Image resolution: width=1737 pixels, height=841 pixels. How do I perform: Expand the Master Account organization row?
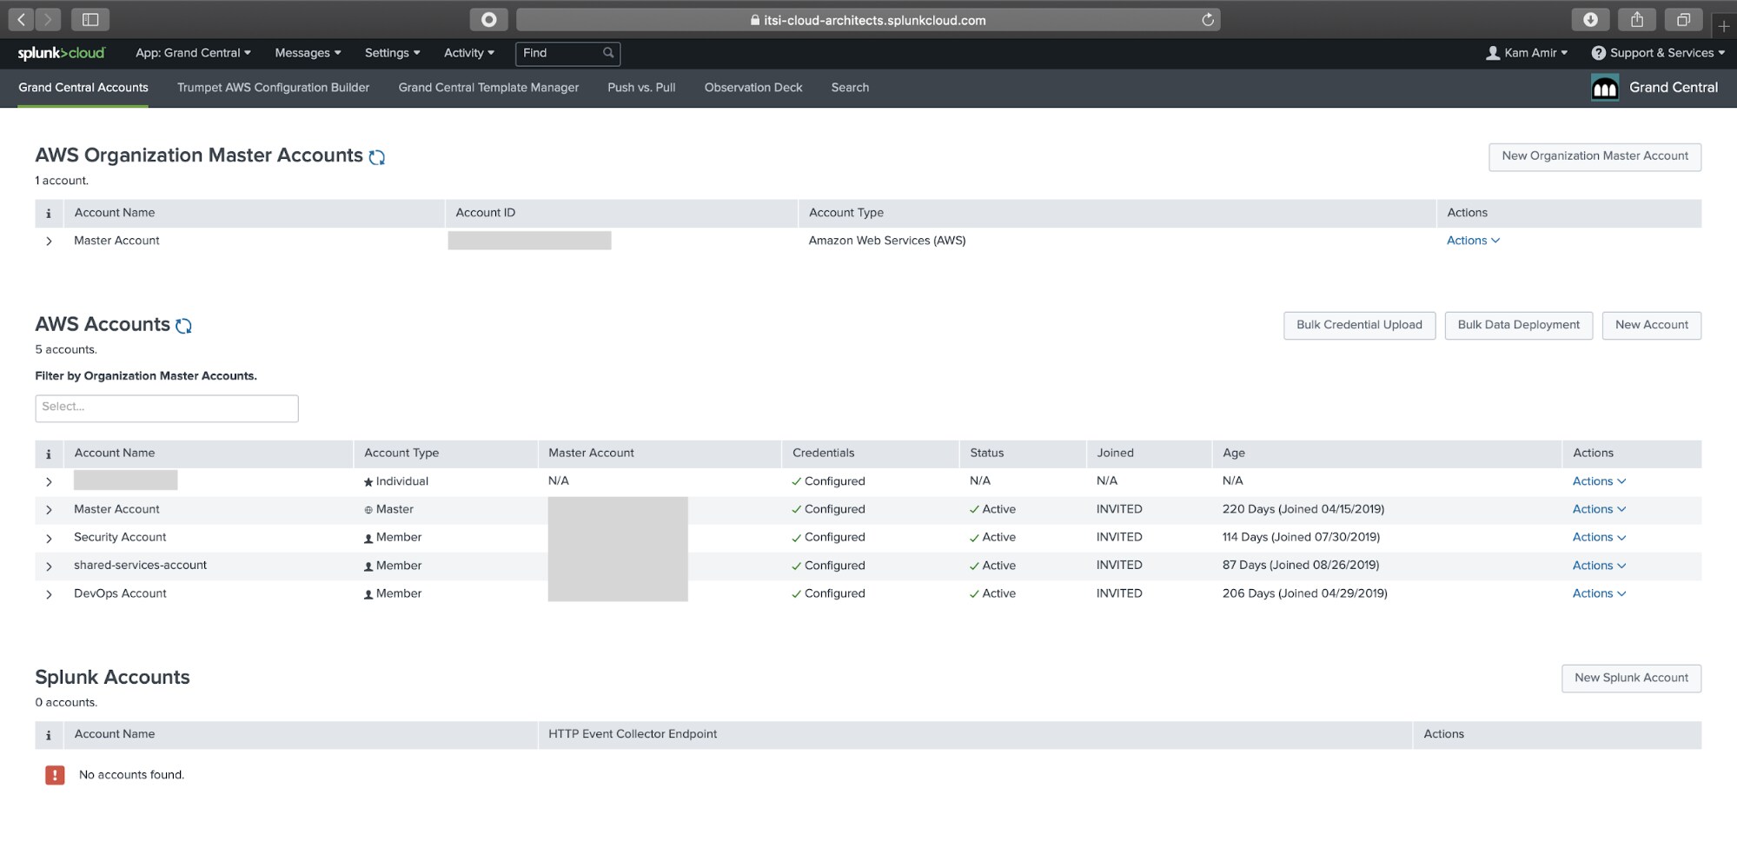click(49, 242)
